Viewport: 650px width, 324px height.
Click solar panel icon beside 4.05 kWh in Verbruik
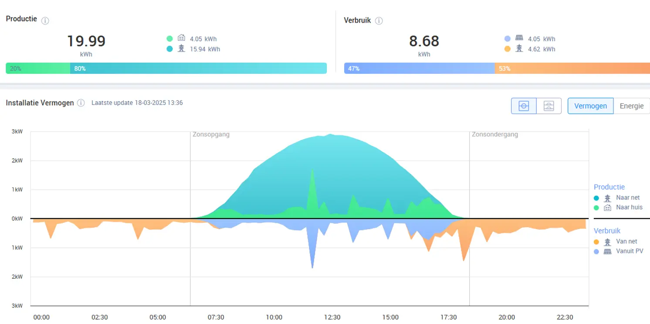(519, 39)
